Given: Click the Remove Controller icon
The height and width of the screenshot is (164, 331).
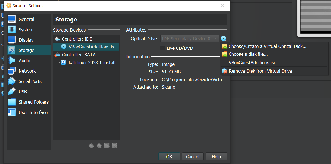Looking at the screenshot, I should pos(99,146).
